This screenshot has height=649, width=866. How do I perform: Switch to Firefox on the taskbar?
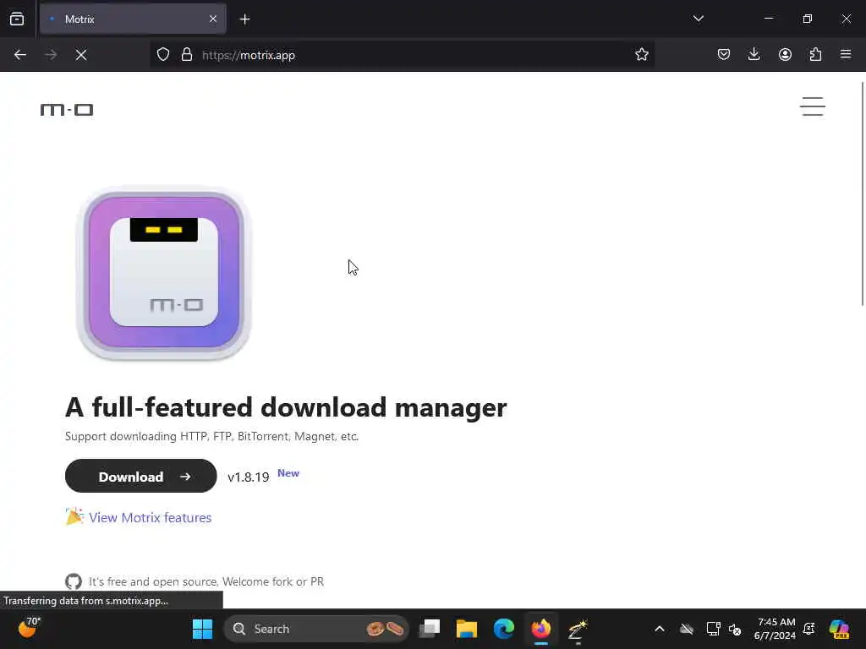click(540, 629)
